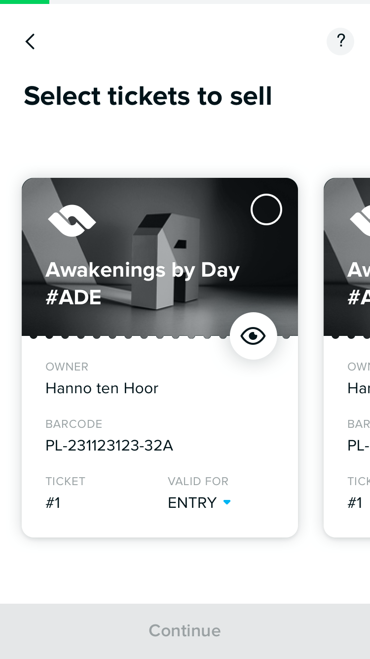This screenshot has height=659, width=370.
Task: Click the green progress bar at top
Action: click(25, 2)
